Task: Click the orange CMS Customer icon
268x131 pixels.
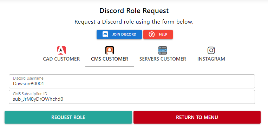Action: pyautogui.click(x=110, y=50)
